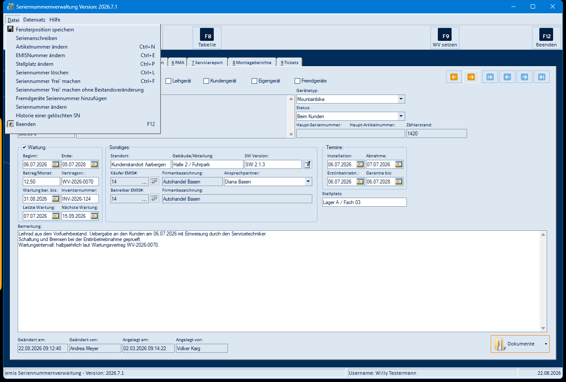The image size is (566, 382).
Task: Open the Dokumente button's dropdown arrow
Action: point(546,344)
